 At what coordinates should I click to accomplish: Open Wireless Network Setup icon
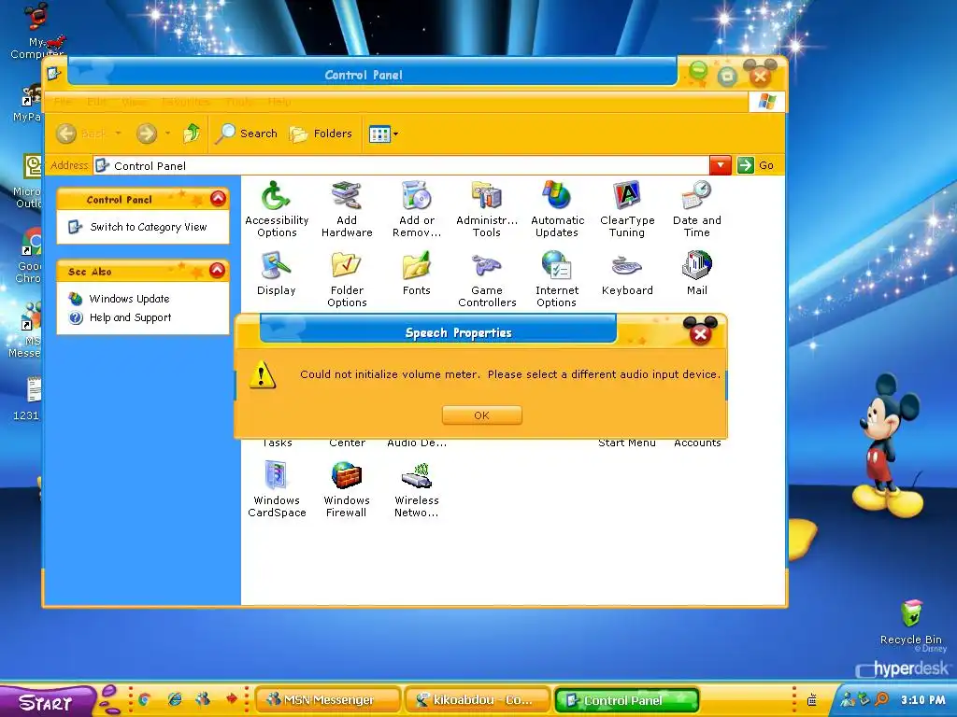click(416, 489)
